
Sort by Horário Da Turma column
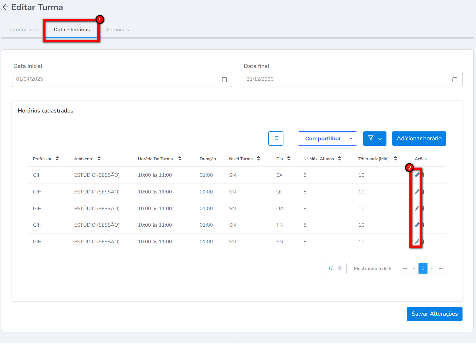[x=180, y=159]
